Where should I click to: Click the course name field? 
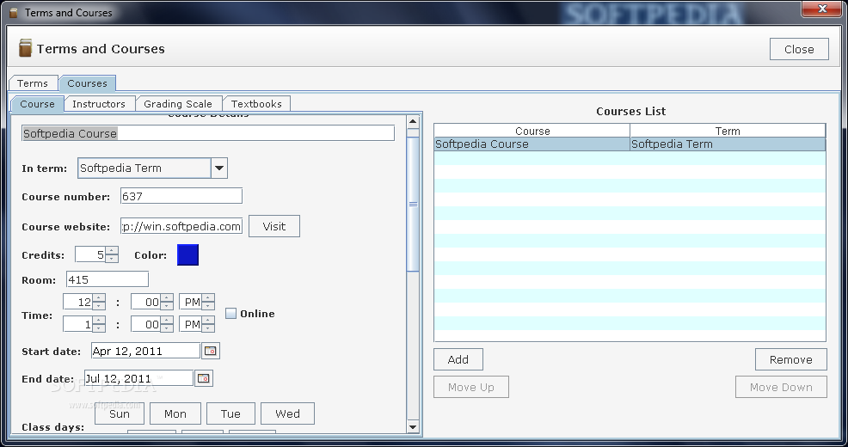point(208,133)
